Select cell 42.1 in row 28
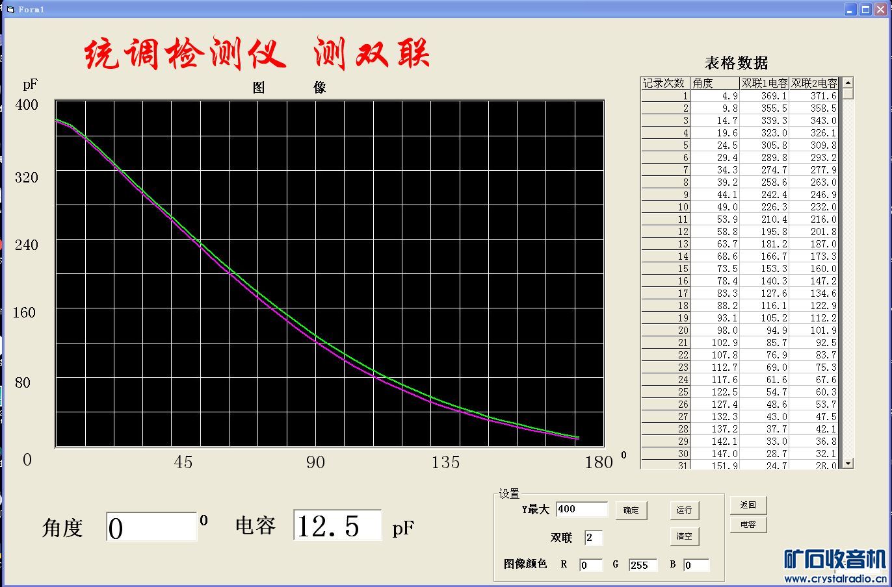Screen dimensions: 892x587 click(x=814, y=429)
